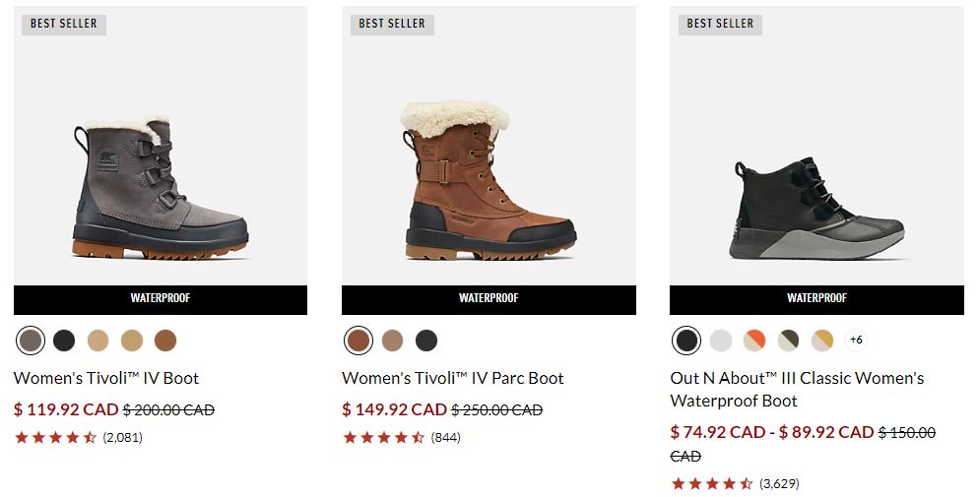Image resolution: width=978 pixels, height=497 pixels.
Task: Pick olive two-tone swatch for Out N About
Action: [x=788, y=341]
